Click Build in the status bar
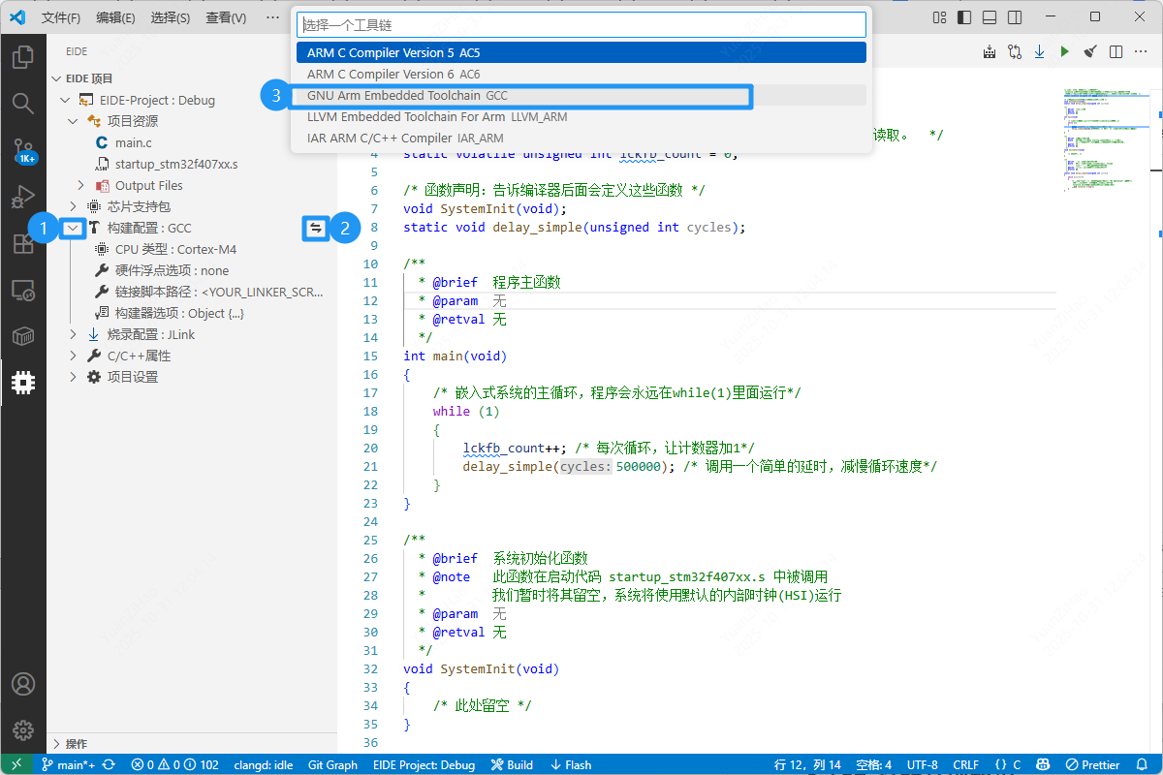Image resolution: width=1163 pixels, height=775 pixels. (512, 764)
